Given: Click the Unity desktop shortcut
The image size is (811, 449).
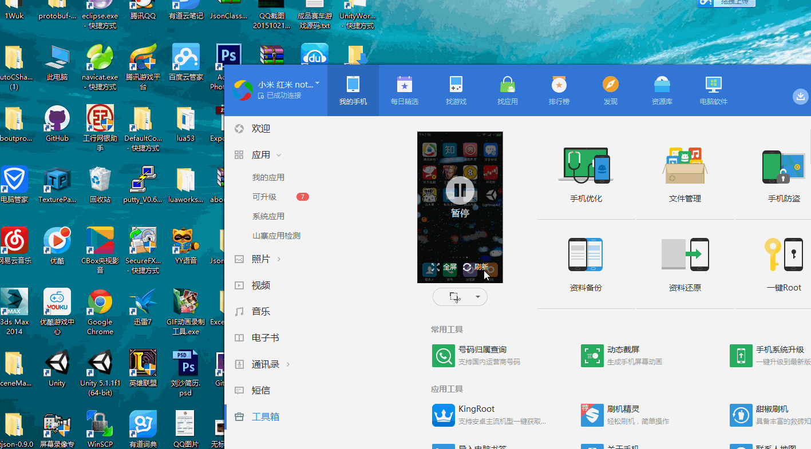Looking at the screenshot, I should click(x=57, y=368).
